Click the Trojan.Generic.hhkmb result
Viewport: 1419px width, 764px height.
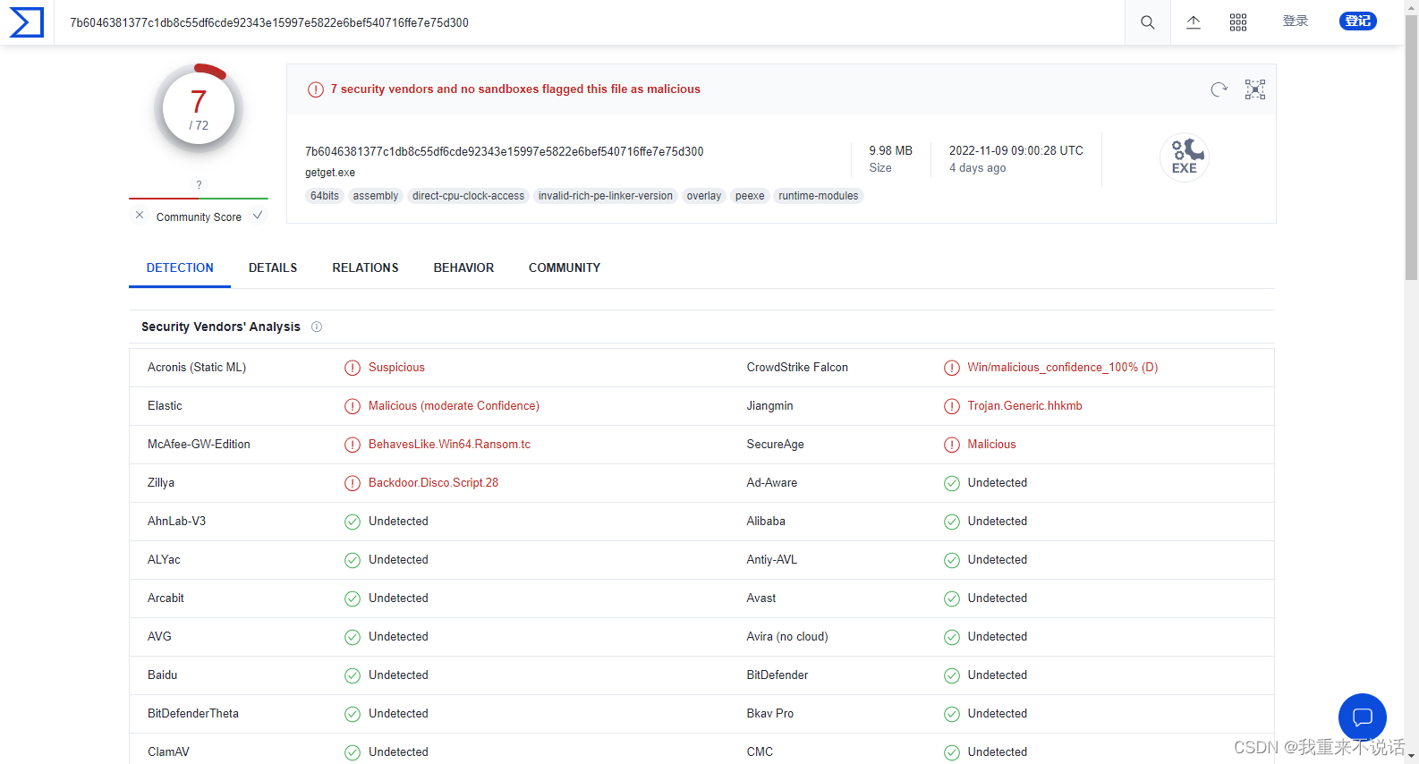pos(1024,406)
